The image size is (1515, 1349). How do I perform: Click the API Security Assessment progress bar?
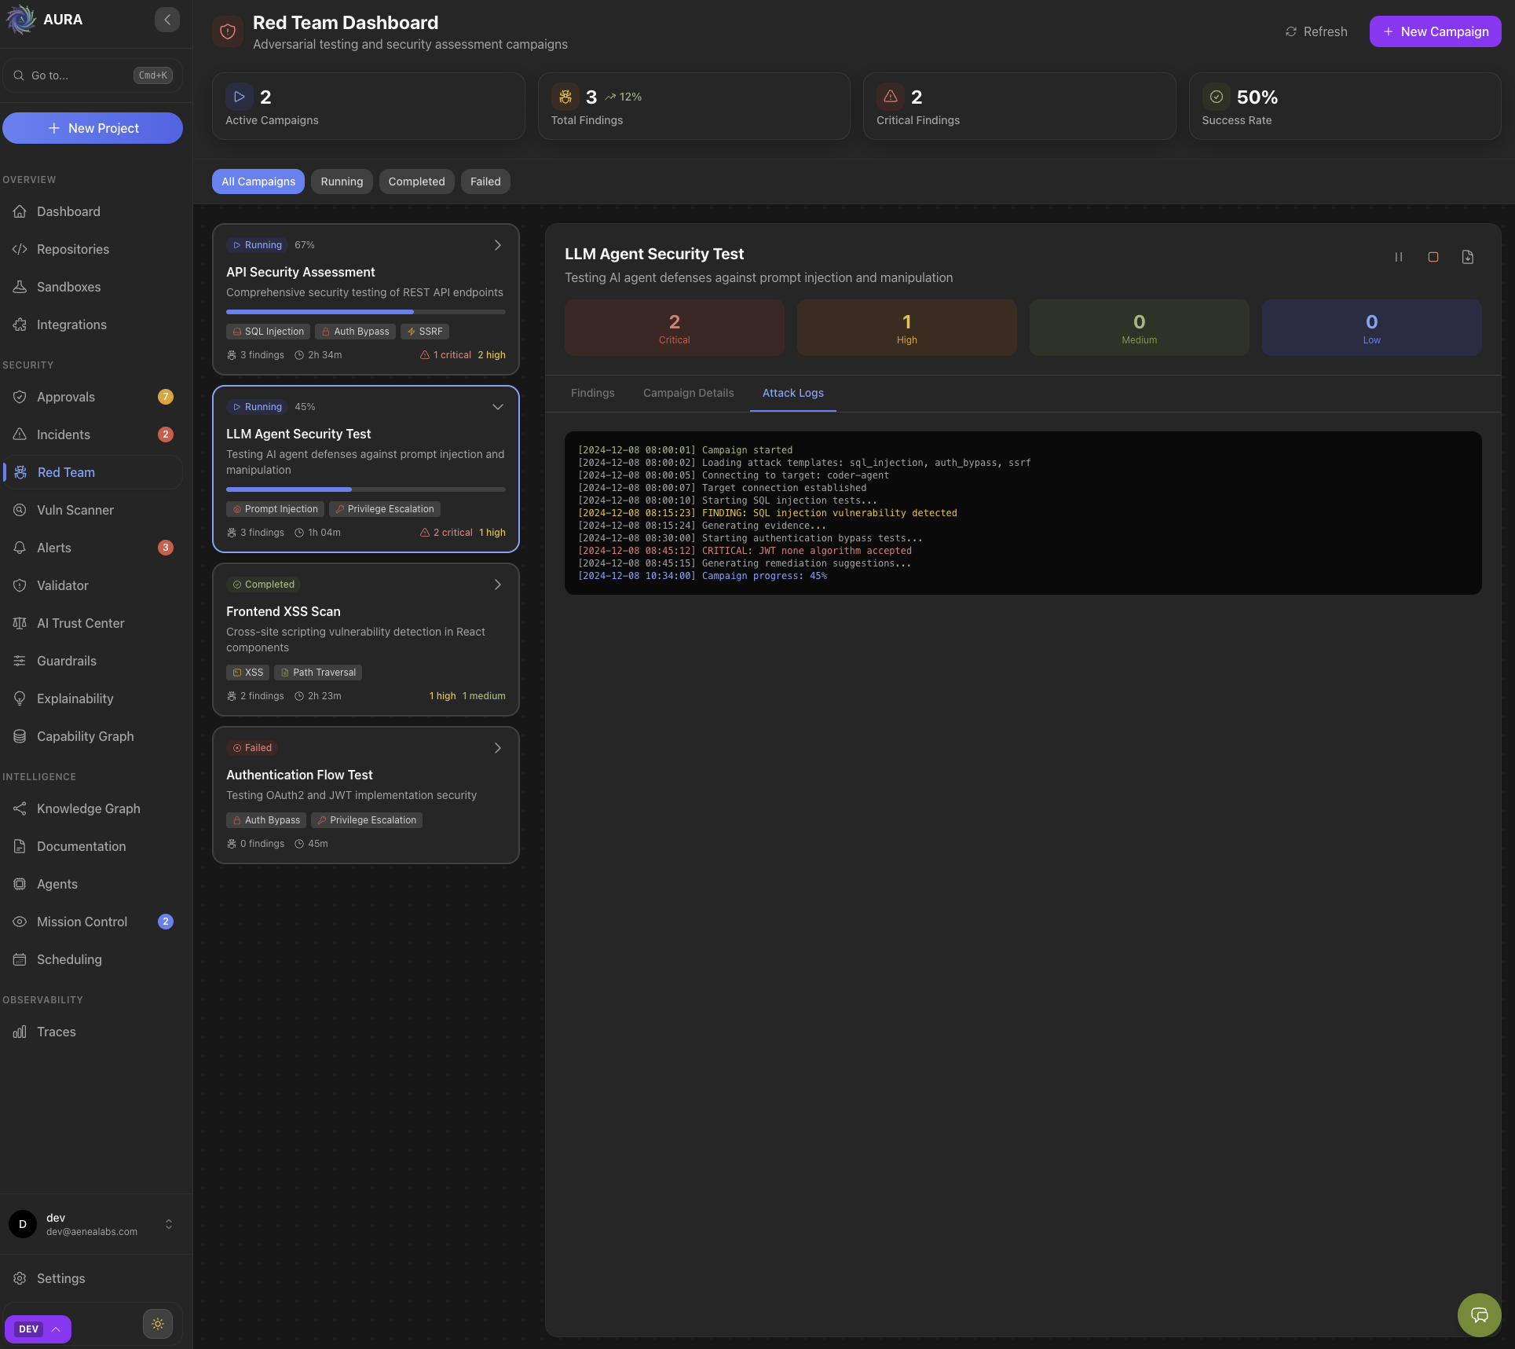point(366,312)
